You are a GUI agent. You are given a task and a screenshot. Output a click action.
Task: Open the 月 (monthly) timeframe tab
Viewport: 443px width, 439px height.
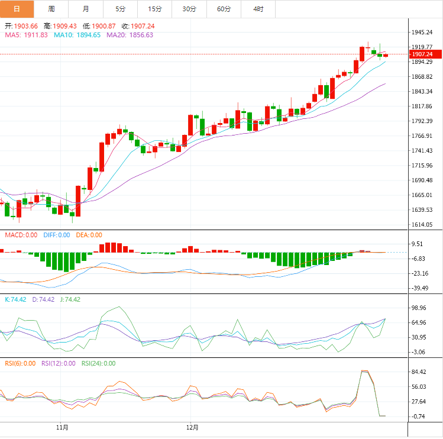[86, 9]
